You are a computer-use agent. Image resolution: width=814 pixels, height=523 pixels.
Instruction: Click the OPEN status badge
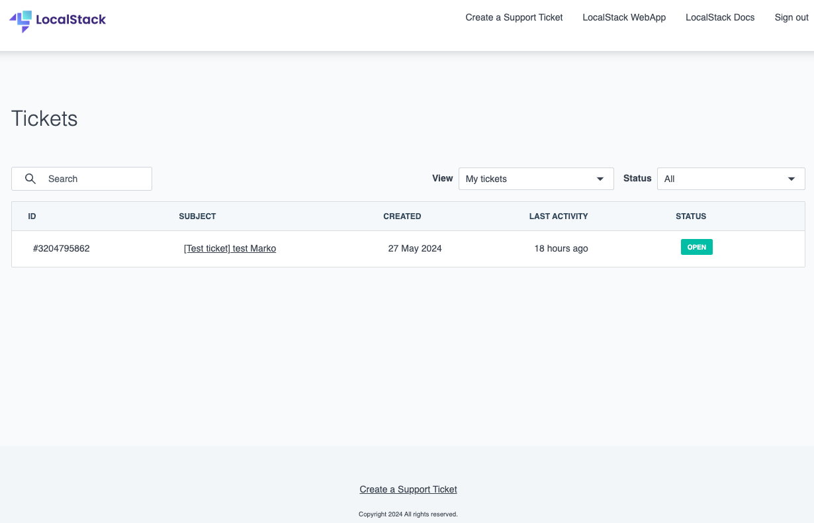(x=696, y=247)
